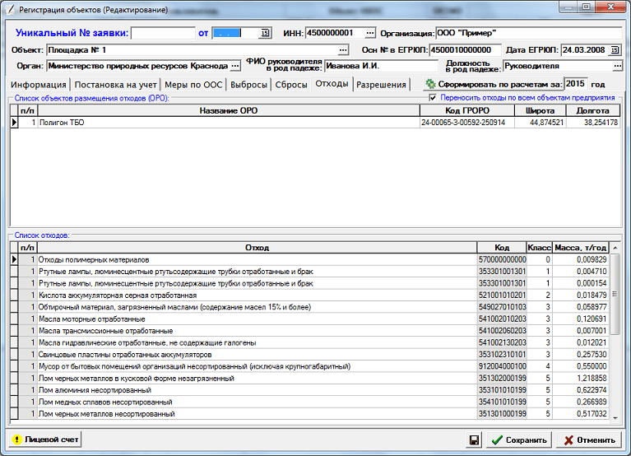Select Обтирочный материал, загрязненный маслами row
Viewport: 631px width, 456px height.
pos(309,307)
